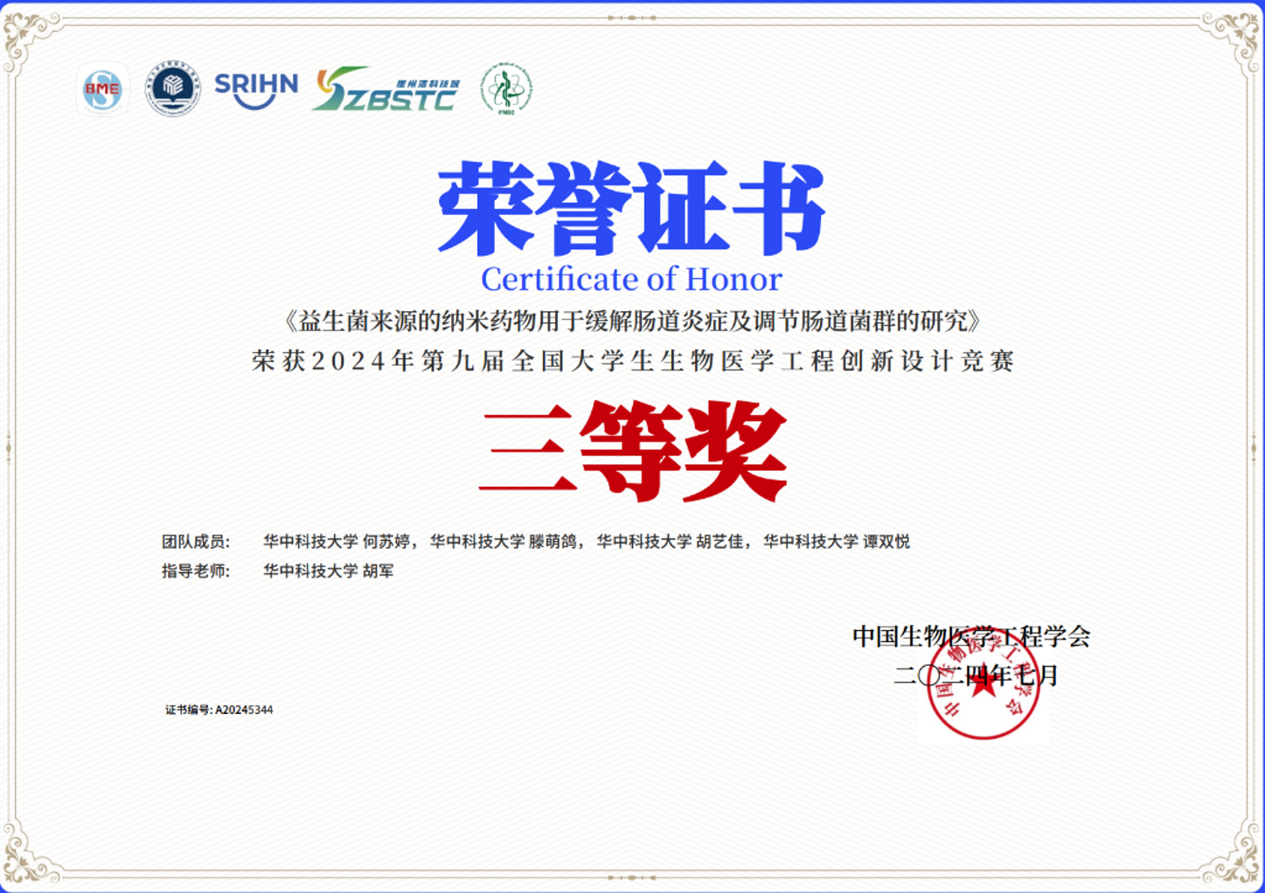Viewport: 1265px width, 893px height.
Task: Click the BME logo
Action: coord(102,89)
